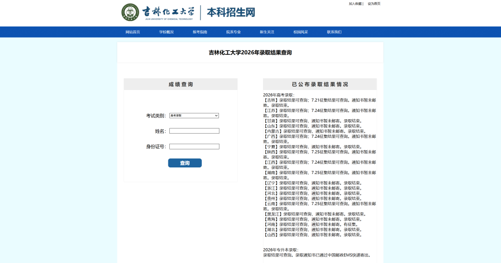Click the 【山东】 admission status line
This screenshot has width=501, height=263.
point(313,126)
